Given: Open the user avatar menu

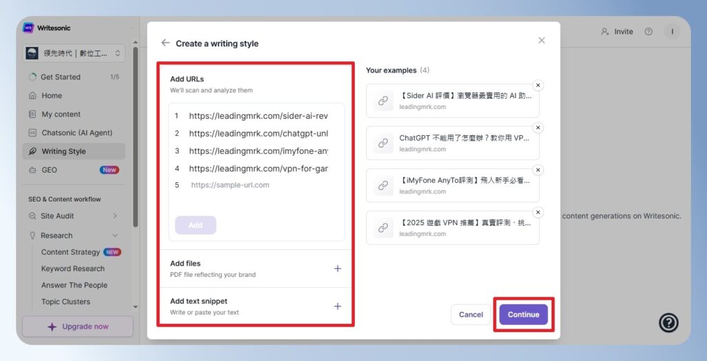Looking at the screenshot, I should point(672,32).
